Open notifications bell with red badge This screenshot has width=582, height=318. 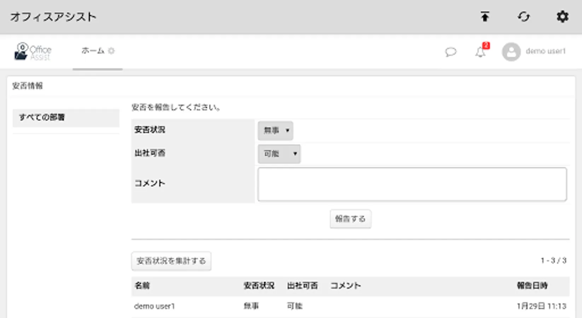(x=481, y=52)
